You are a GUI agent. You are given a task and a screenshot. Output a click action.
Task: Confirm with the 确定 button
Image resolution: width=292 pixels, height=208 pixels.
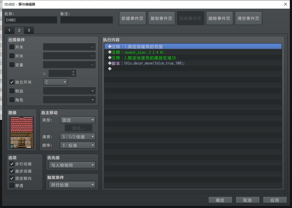(220, 200)
